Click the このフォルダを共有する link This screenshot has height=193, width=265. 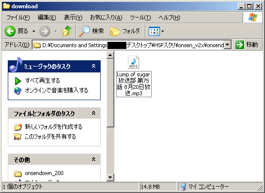pos(51,137)
